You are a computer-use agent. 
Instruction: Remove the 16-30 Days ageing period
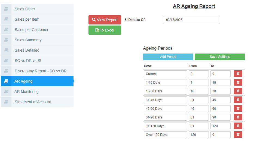click(238, 91)
